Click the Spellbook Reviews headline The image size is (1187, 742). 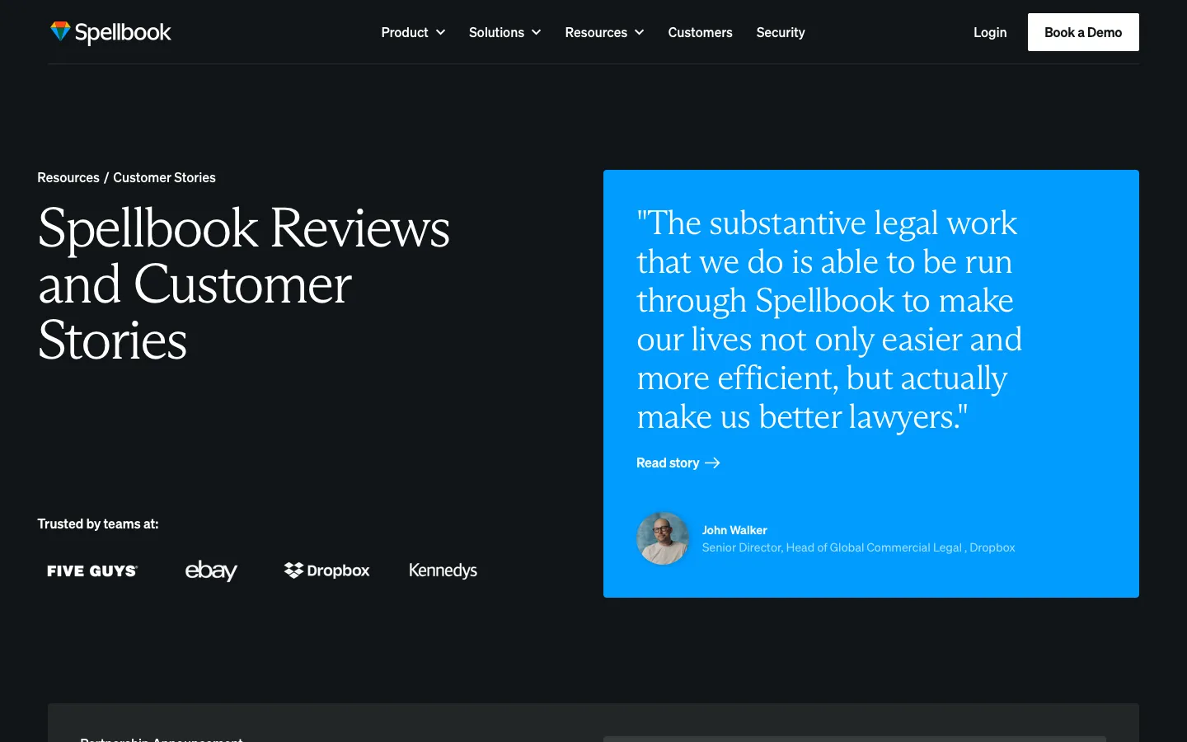[244, 284]
